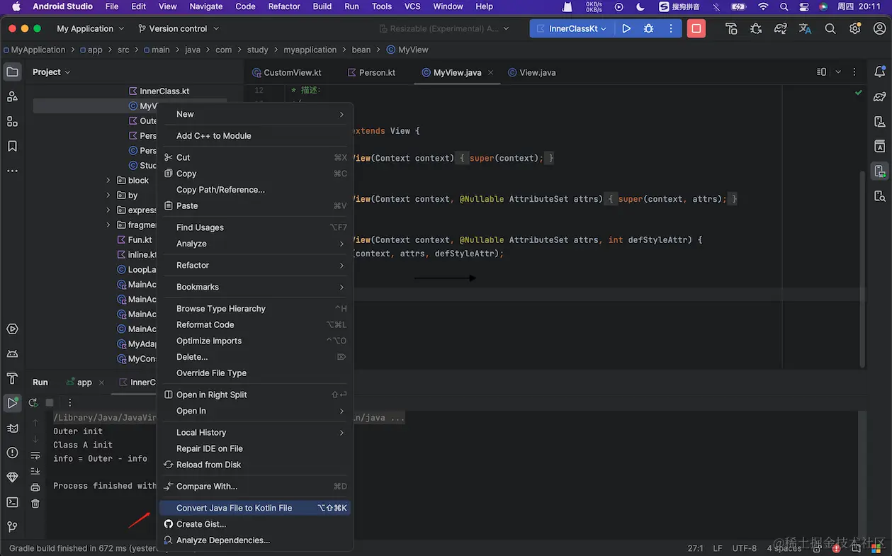Click the UTF-8 encoding status indicator
Screen dimensions: 892x556
745,548
